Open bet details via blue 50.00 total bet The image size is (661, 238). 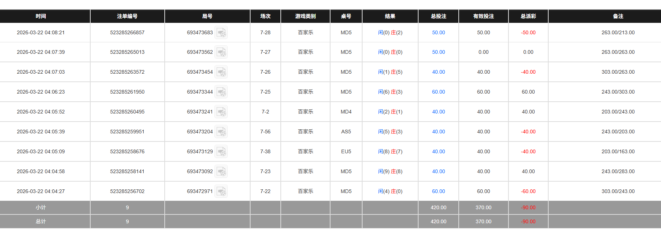pyautogui.click(x=438, y=32)
